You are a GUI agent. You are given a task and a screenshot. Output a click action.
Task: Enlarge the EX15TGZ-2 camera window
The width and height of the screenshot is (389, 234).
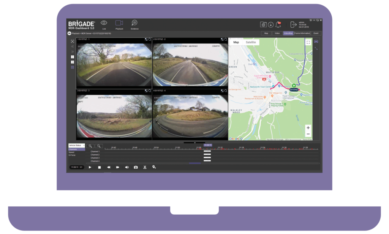coord(222,39)
